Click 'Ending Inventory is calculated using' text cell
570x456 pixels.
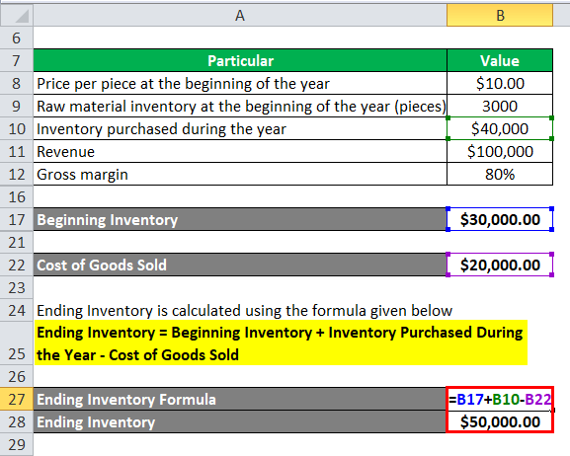click(x=240, y=310)
